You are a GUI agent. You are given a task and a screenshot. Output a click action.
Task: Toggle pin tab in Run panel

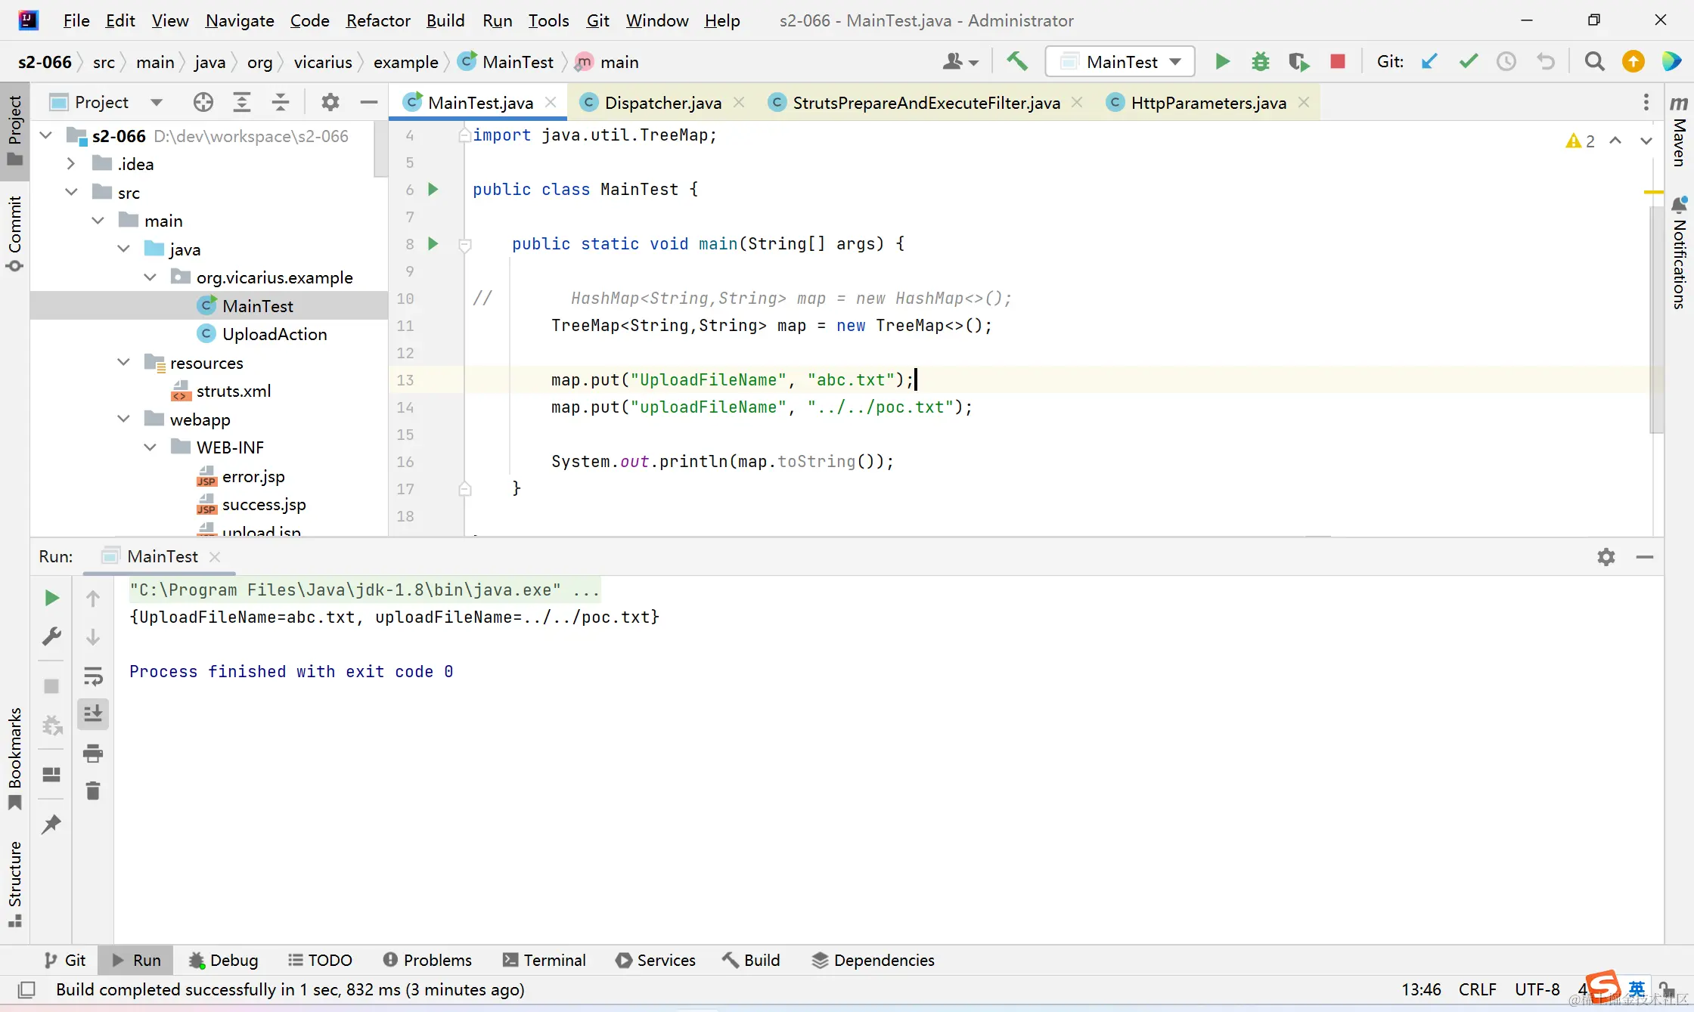(51, 824)
